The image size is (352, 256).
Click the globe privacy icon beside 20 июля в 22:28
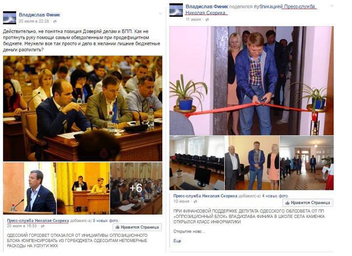(55, 21)
